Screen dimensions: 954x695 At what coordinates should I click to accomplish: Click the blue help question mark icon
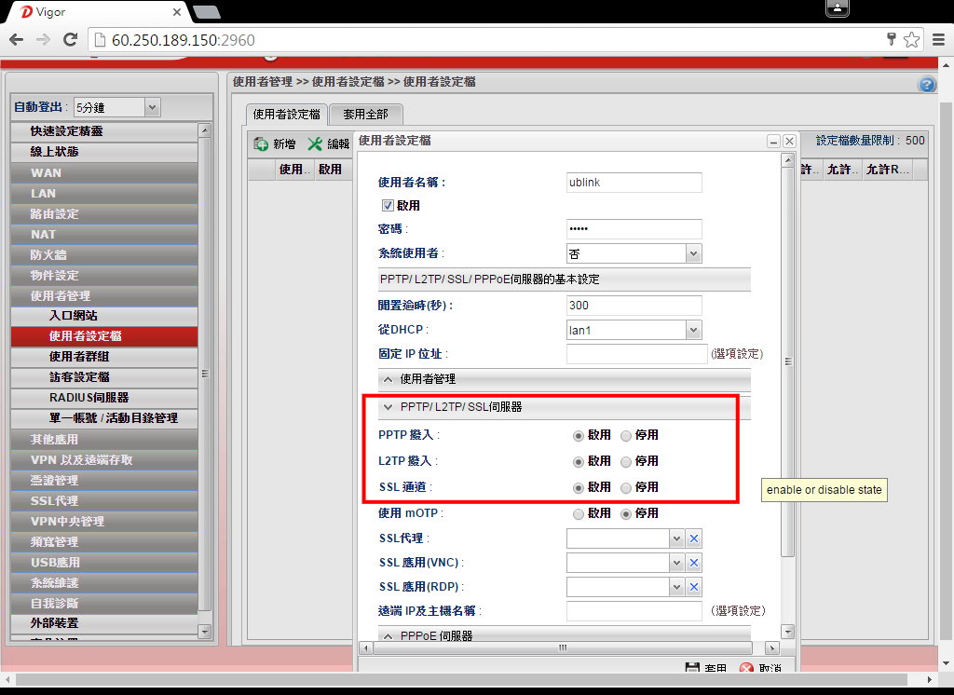[927, 85]
